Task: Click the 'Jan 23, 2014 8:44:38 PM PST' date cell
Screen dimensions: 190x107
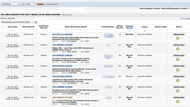Action: tap(12, 77)
